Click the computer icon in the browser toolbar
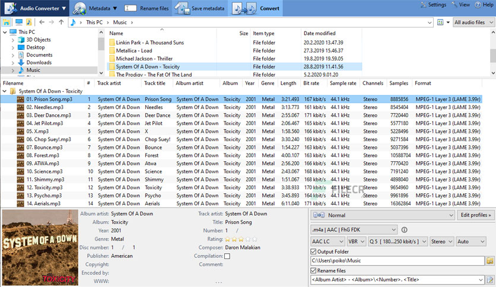 [x=18, y=22]
